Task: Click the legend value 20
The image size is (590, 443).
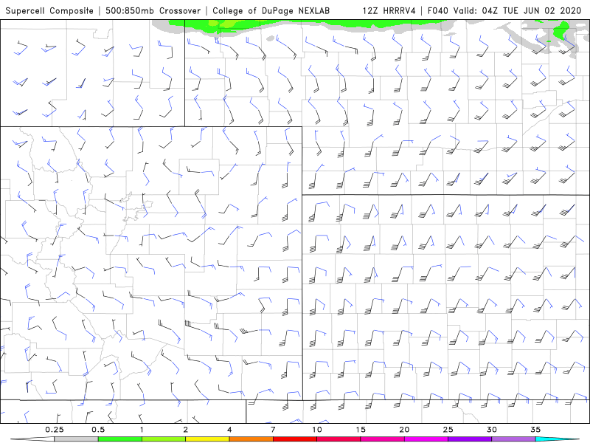Action: pos(404,430)
